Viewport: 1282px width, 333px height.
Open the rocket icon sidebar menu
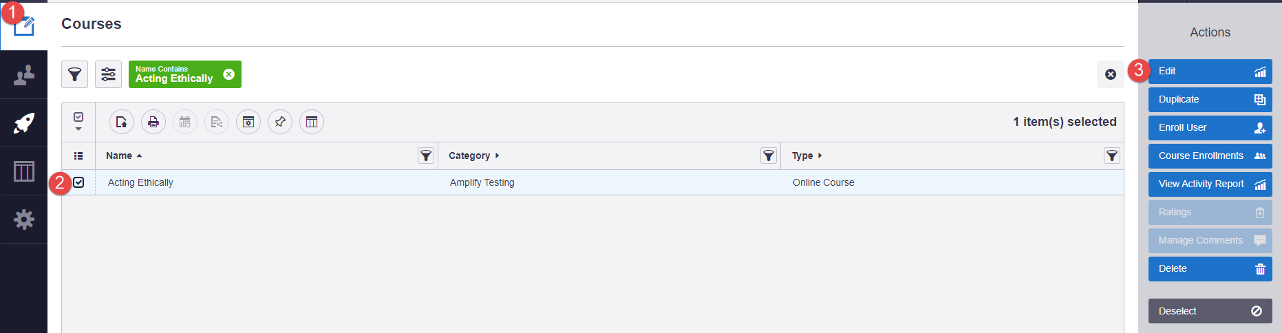[x=24, y=123]
